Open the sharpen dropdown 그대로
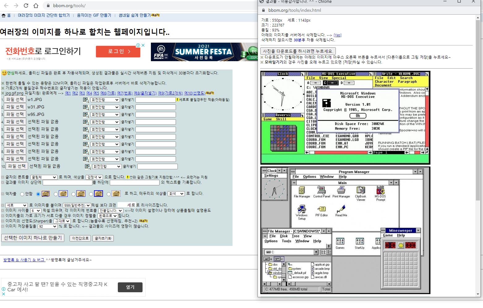Screen dimensions: 483x308 [x=62, y=221]
